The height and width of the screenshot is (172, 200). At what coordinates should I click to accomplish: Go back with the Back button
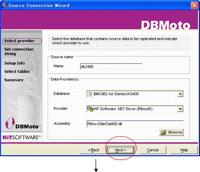coord(93,150)
